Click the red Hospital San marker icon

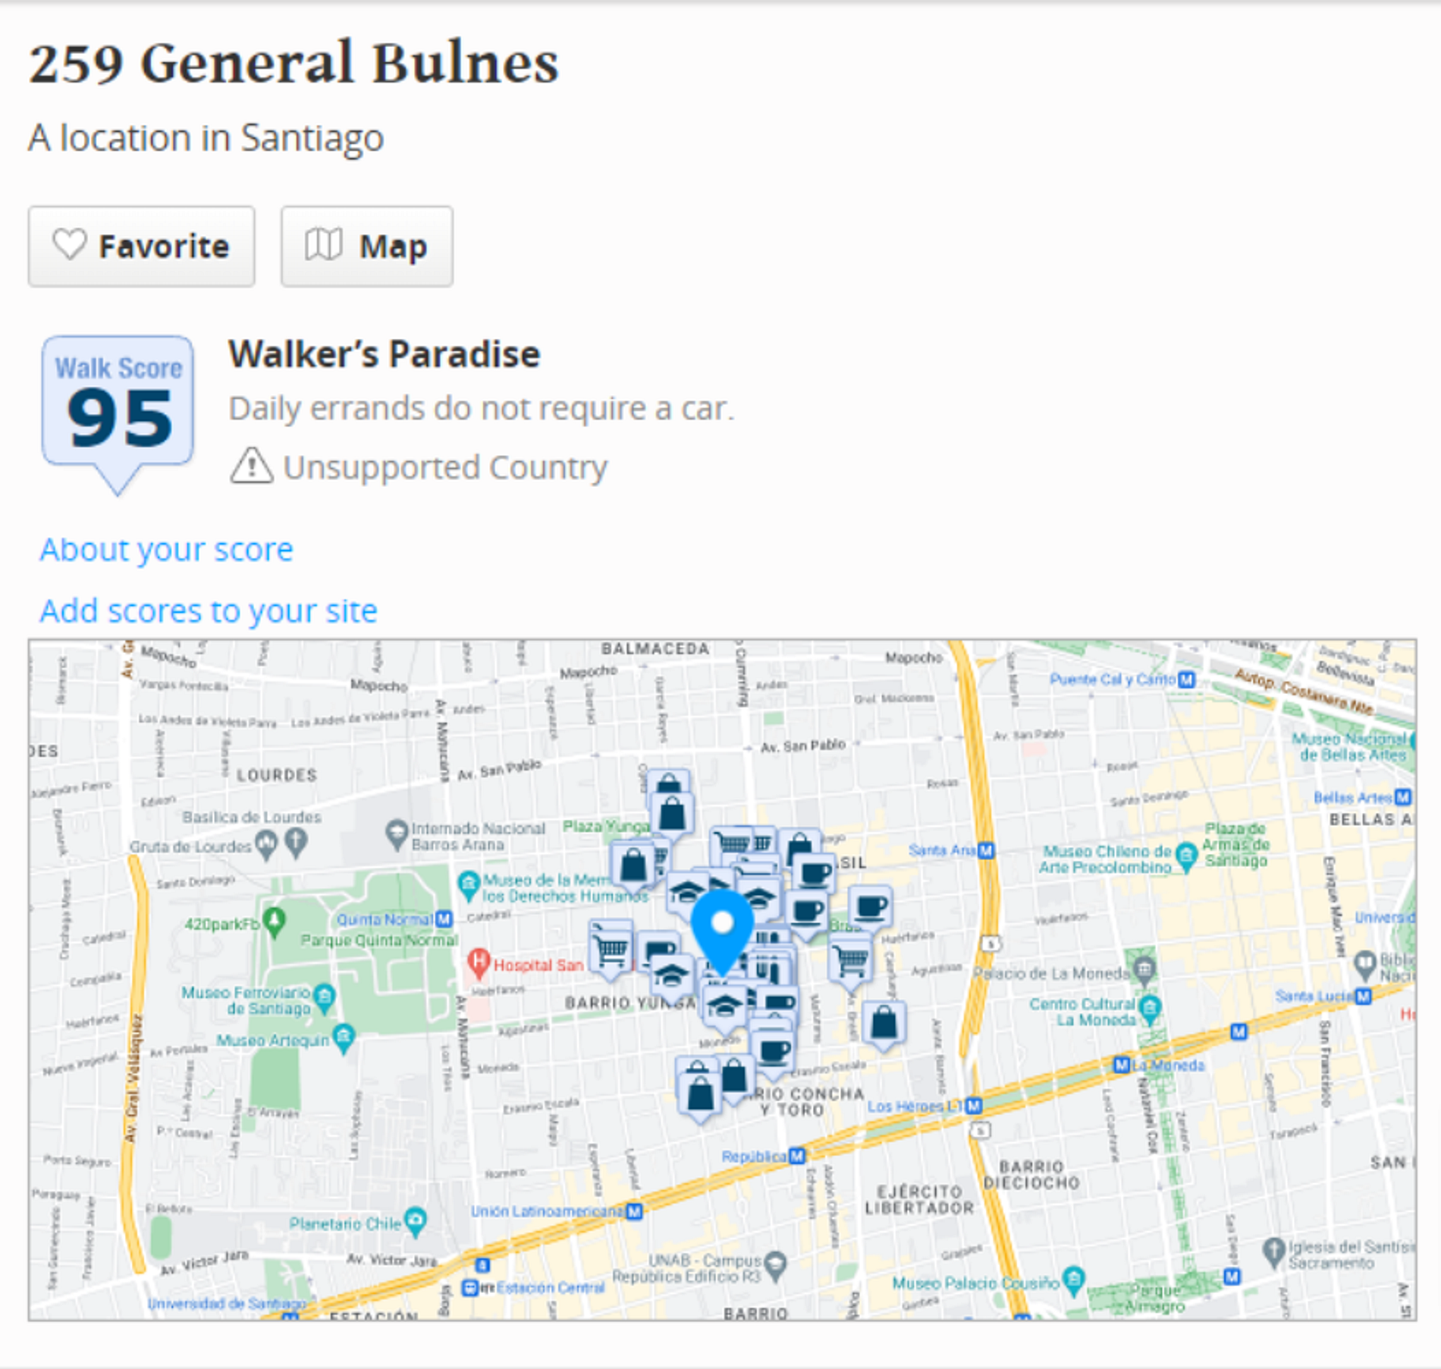coord(478,963)
